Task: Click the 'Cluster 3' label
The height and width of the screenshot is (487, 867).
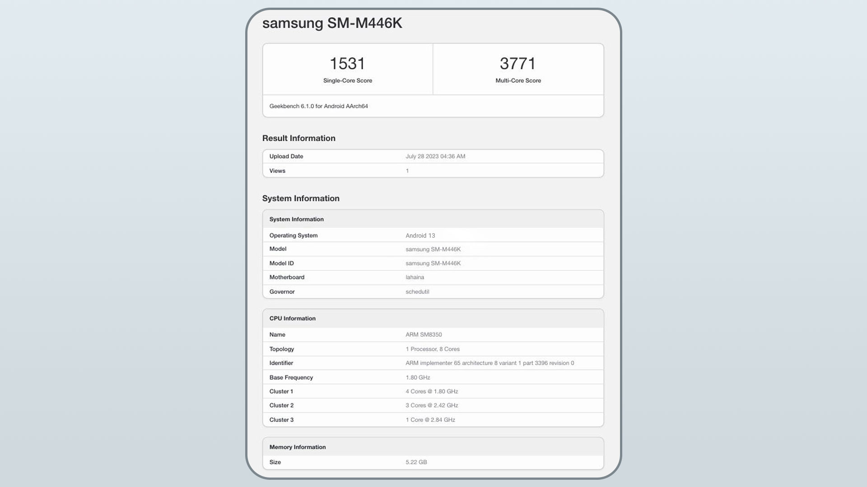Action: [x=281, y=420]
